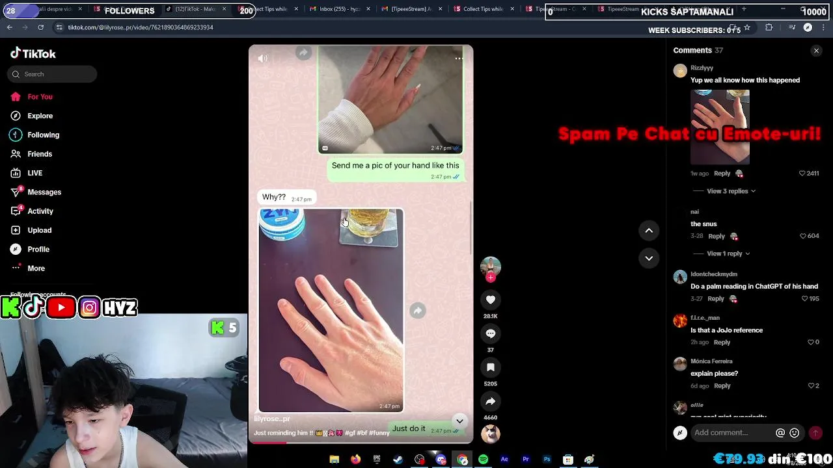Mute the video with the speaker icon

pyautogui.click(x=263, y=58)
